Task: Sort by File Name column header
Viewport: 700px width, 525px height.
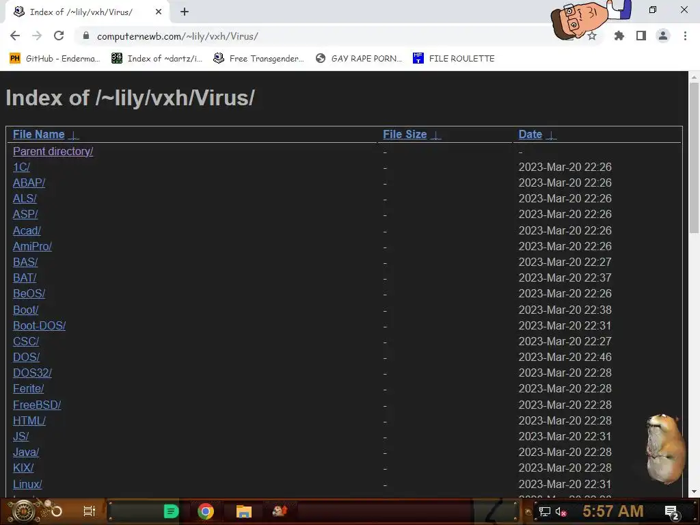Action: pos(38,135)
